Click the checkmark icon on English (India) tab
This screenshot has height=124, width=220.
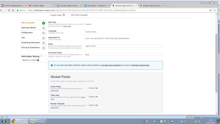(64, 15)
